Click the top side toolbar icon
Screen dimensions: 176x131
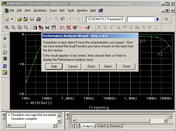coord(5,39)
